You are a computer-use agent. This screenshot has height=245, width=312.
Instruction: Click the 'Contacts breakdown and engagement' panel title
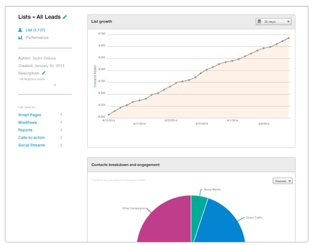click(x=125, y=165)
